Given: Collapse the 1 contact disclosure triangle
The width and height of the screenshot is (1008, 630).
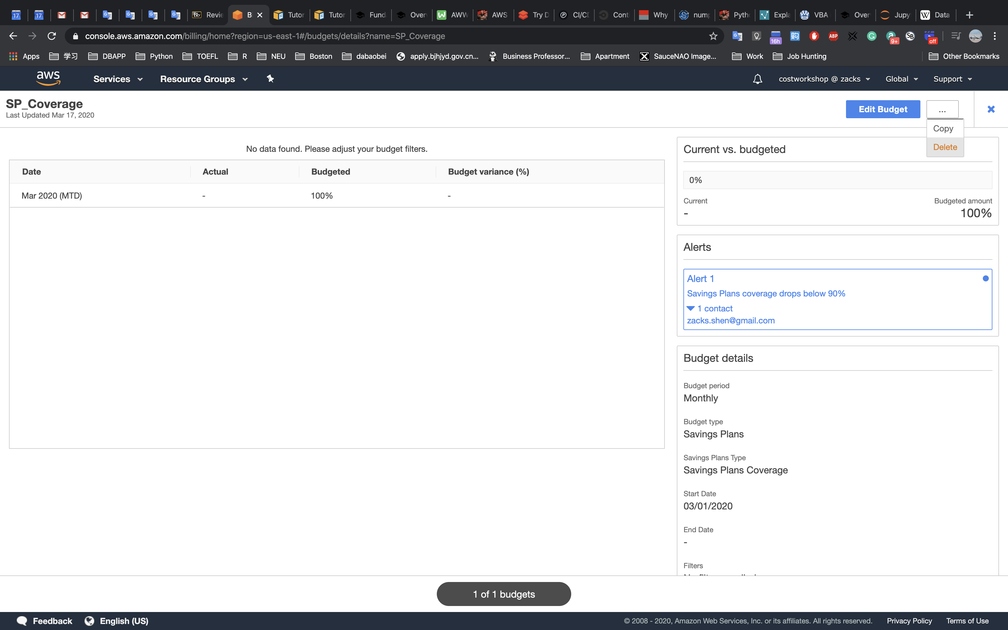Looking at the screenshot, I should (x=690, y=308).
